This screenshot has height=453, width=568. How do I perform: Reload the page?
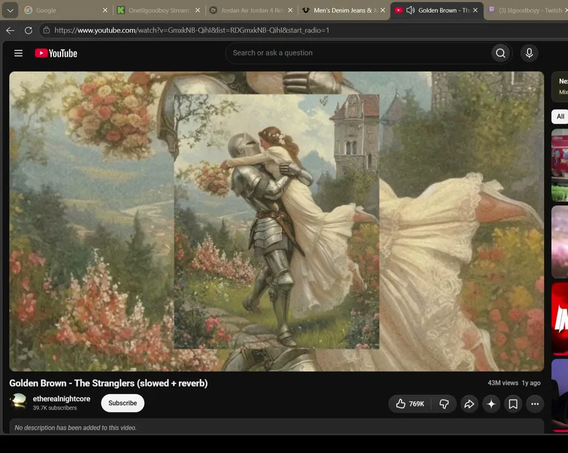click(28, 30)
